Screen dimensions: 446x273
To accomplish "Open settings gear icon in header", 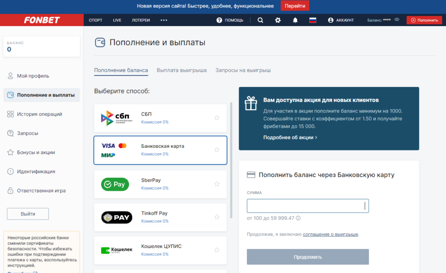I will 278,20.
